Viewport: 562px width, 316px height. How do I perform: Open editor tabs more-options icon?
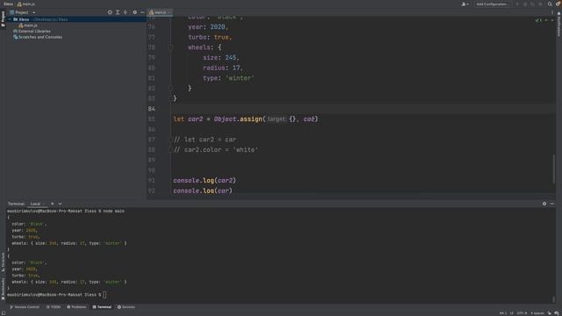(x=552, y=12)
